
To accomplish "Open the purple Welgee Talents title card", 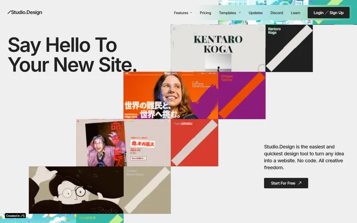I will tap(242, 95).
